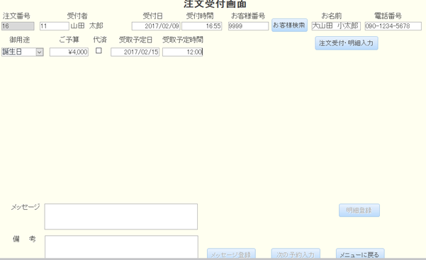Click the 受取予定日 date field

(135, 52)
